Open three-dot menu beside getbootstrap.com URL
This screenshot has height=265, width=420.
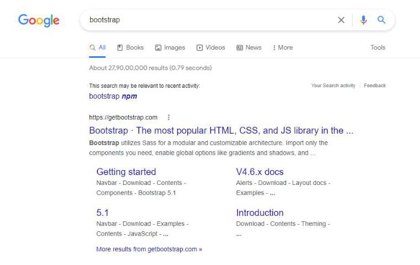(x=169, y=117)
